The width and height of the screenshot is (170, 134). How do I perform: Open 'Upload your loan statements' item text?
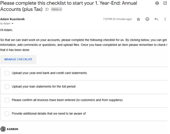[x=44, y=86]
